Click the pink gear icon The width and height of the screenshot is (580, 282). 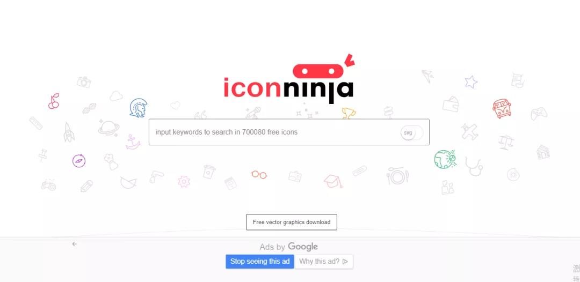click(x=184, y=182)
